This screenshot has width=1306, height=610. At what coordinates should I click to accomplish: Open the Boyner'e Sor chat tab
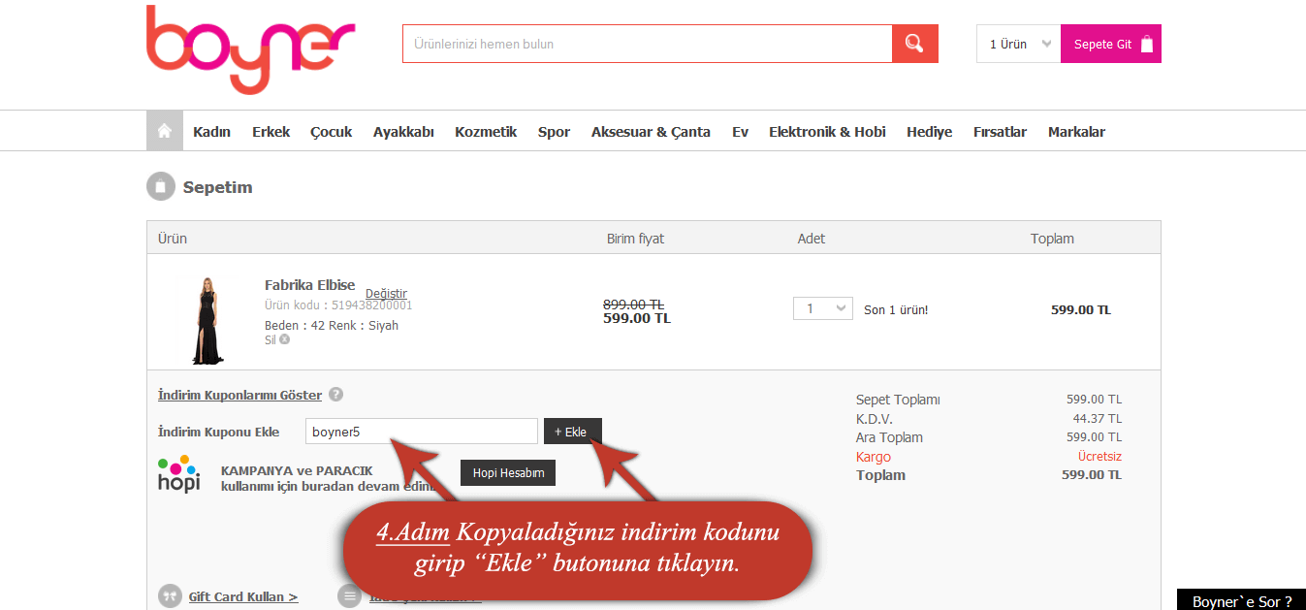1241,601
